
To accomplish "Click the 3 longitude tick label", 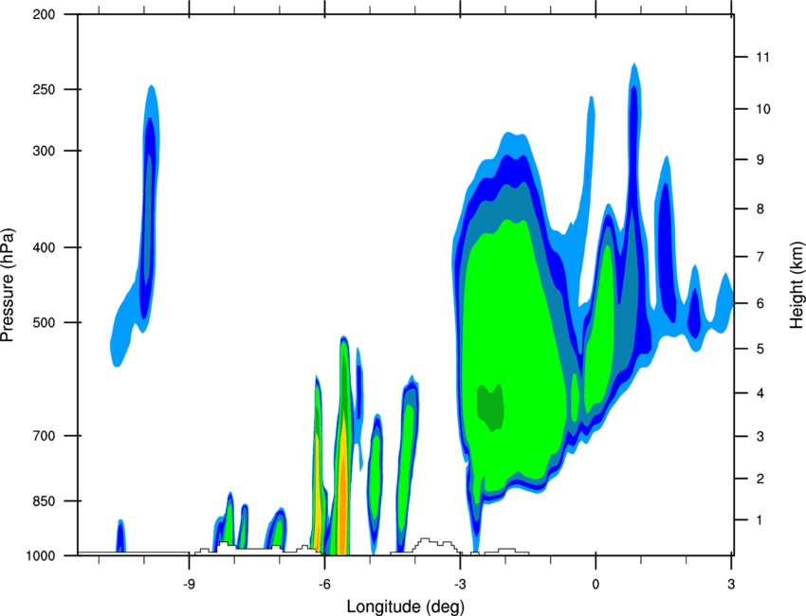I will [x=731, y=584].
